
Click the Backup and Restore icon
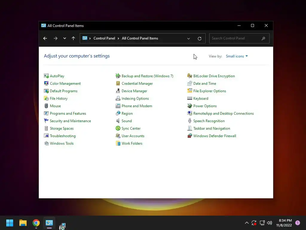pyautogui.click(x=118, y=76)
